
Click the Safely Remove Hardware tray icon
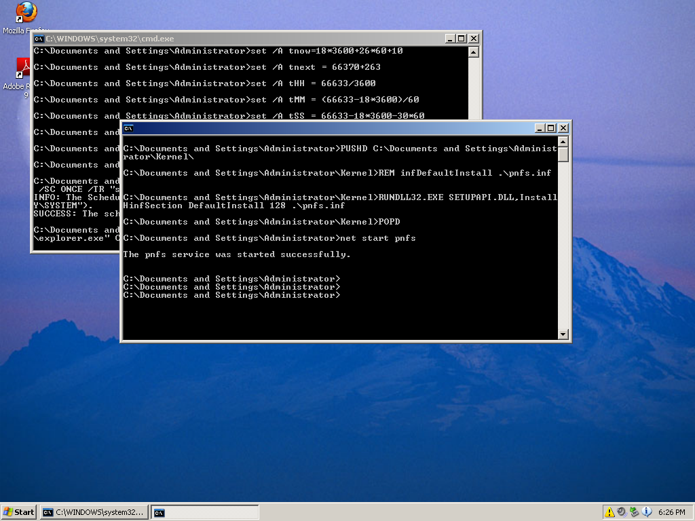634,512
